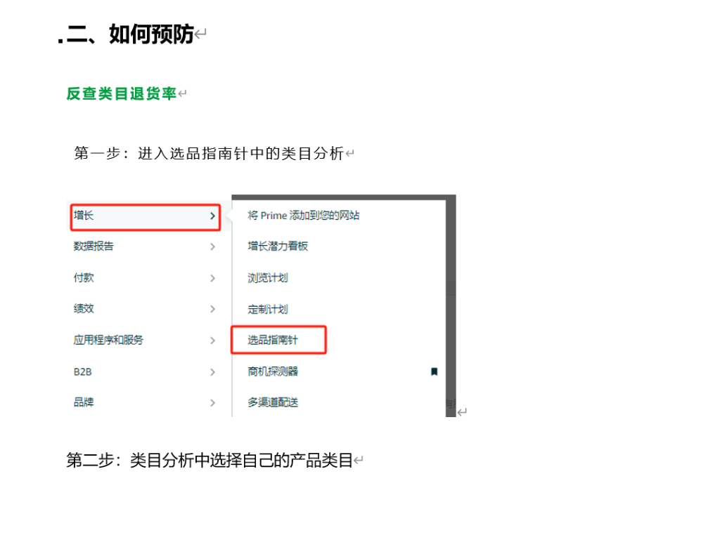
Task: Expand the B2B submenu chevron
Action: (212, 372)
